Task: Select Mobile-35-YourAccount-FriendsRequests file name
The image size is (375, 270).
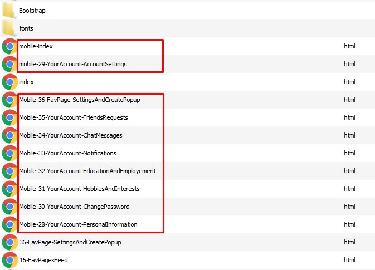Action: (73, 117)
